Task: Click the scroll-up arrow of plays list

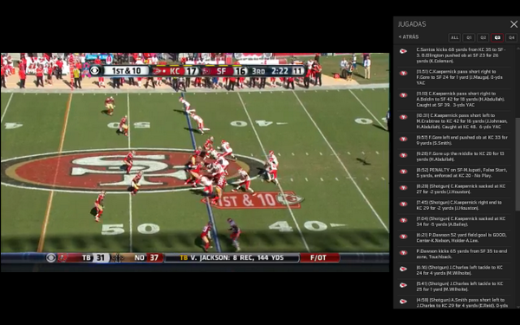Action: point(517,49)
